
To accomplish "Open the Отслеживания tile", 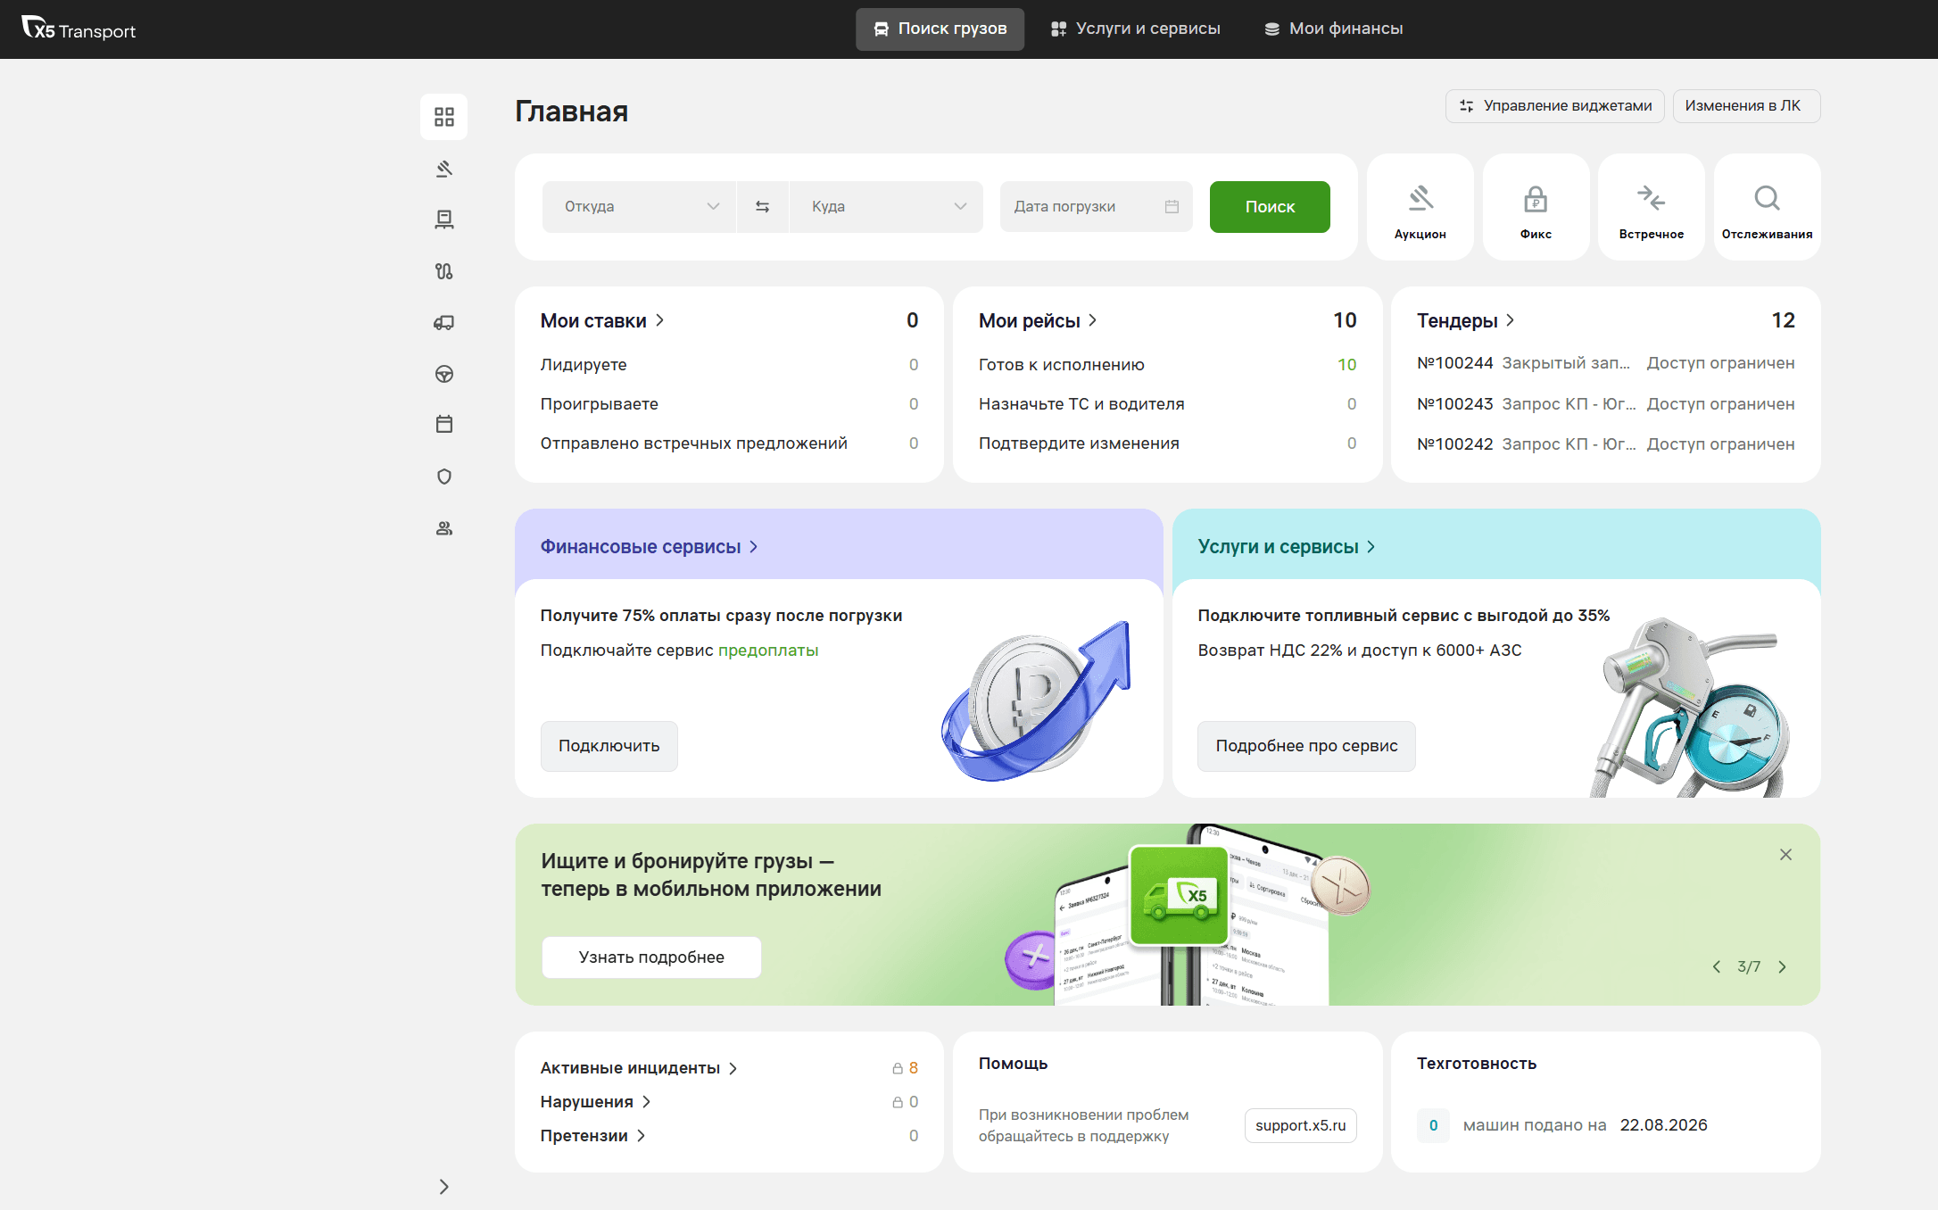I will (1767, 207).
